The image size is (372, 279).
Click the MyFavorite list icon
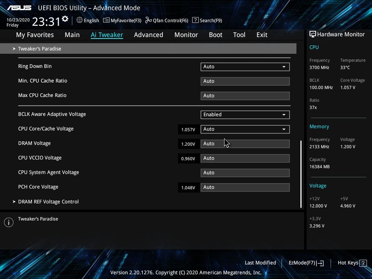pos(106,20)
